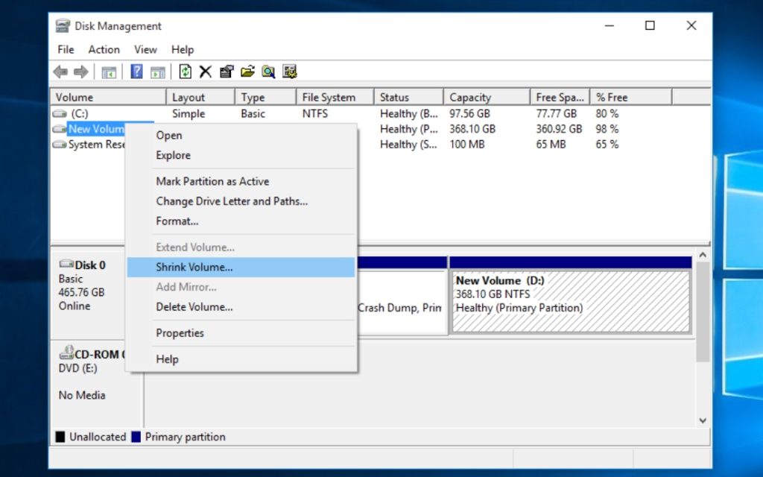Click the Forward arrow toolbar icon
763x477 pixels.
80,72
